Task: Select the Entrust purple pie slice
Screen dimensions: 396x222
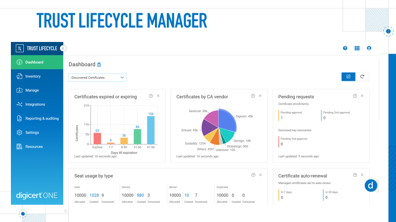Action: click(208, 127)
